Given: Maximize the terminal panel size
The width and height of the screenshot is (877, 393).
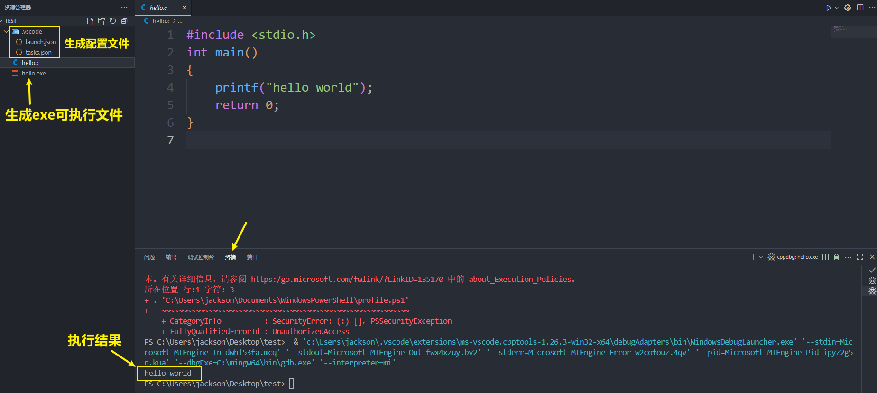Looking at the screenshot, I should [x=860, y=257].
